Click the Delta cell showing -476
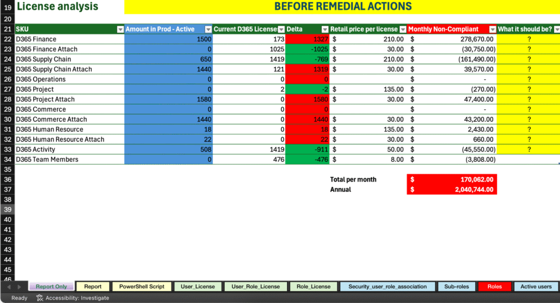The width and height of the screenshot is (560, 303). point(307,159)
